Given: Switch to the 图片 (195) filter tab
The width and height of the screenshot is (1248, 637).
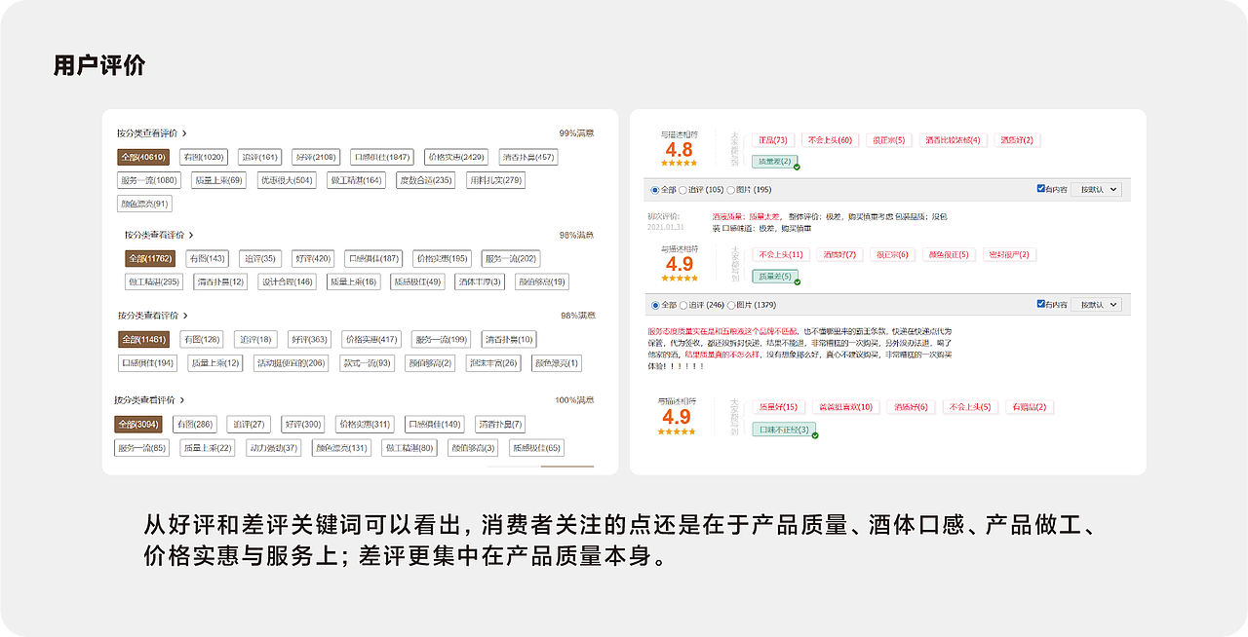Looking at the screenshot, I should click(x=750, y=189).
